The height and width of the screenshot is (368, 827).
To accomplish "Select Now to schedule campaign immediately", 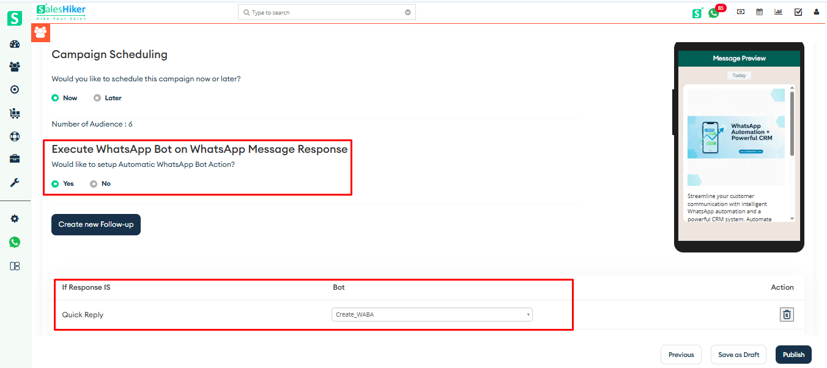I will click(55, 98).
